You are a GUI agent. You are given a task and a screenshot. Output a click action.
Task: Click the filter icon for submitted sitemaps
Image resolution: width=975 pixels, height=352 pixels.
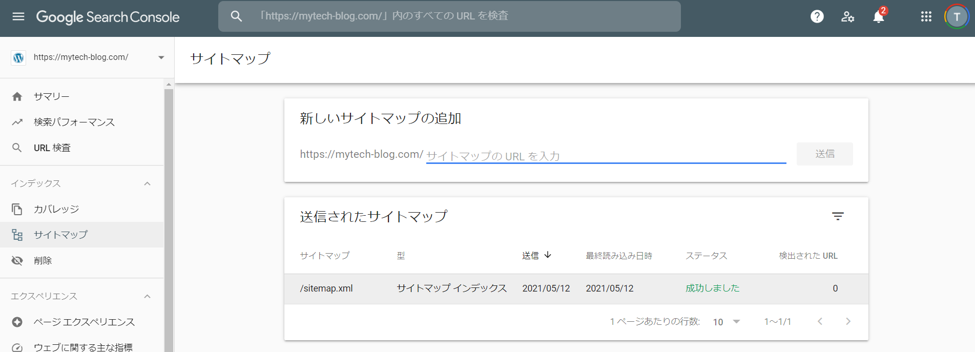pos(837,216)
